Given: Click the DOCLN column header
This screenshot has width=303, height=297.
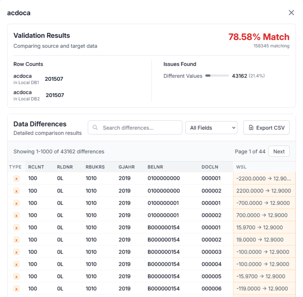Looking at the screenshot, I should (210, 167).
